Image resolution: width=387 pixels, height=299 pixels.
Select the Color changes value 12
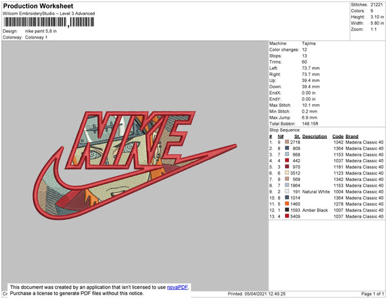304,50
